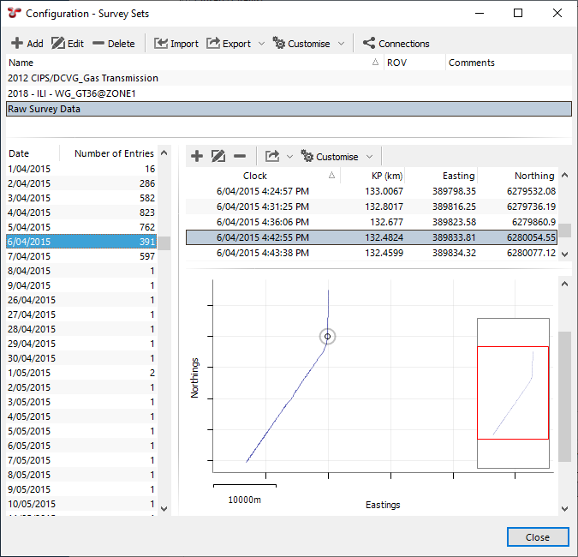
Task: Select 2018 - ILI - WG_GT36@ZONE1 survey set
Action: 72,93
